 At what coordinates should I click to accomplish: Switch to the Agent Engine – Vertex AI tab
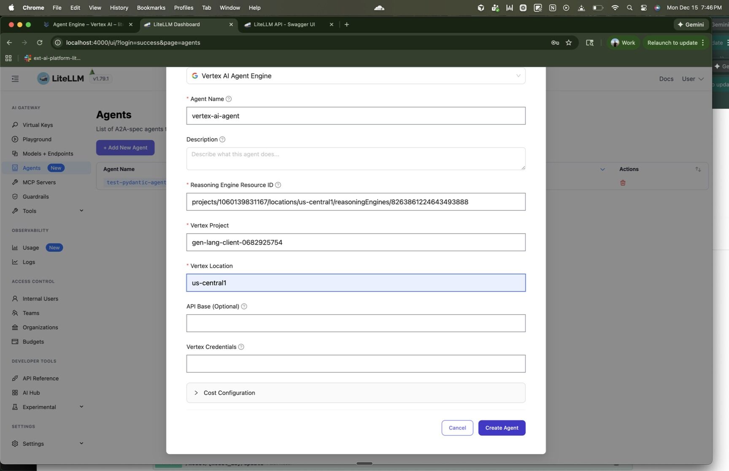click(88, 24)
